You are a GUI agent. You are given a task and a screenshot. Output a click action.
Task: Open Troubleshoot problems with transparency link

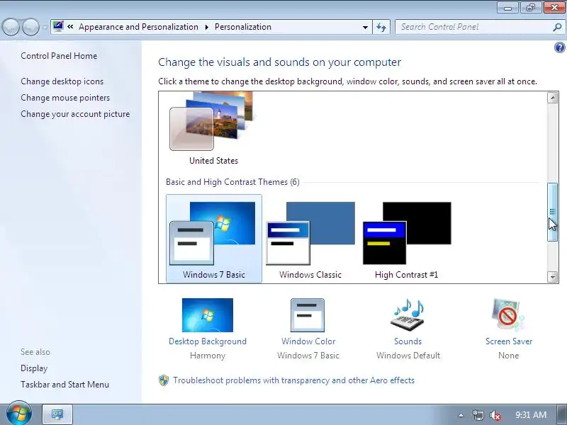(x=293, y=380)
